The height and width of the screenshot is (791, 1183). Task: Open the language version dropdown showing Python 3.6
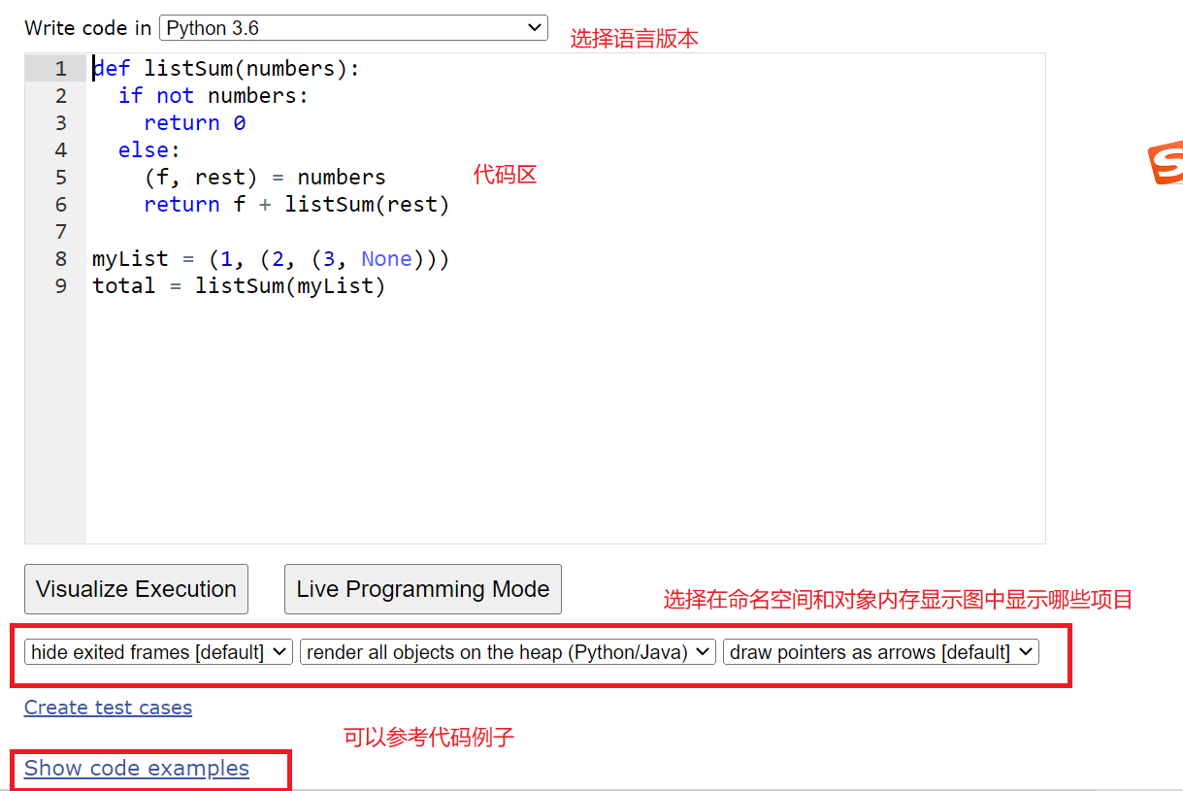[353, 27]
